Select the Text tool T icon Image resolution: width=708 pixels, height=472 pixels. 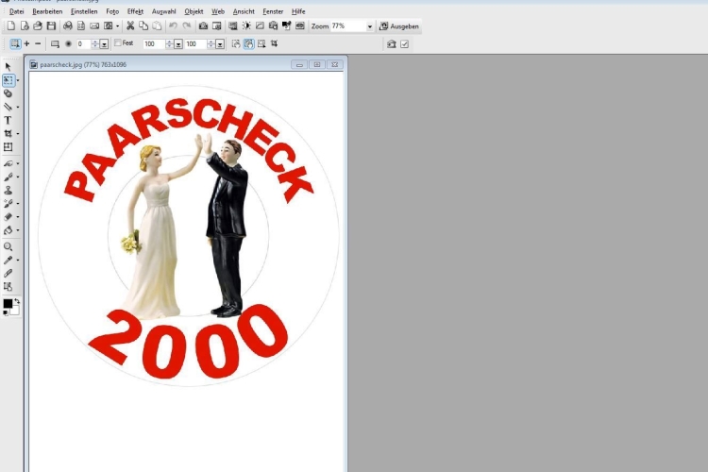pos(8,120)
